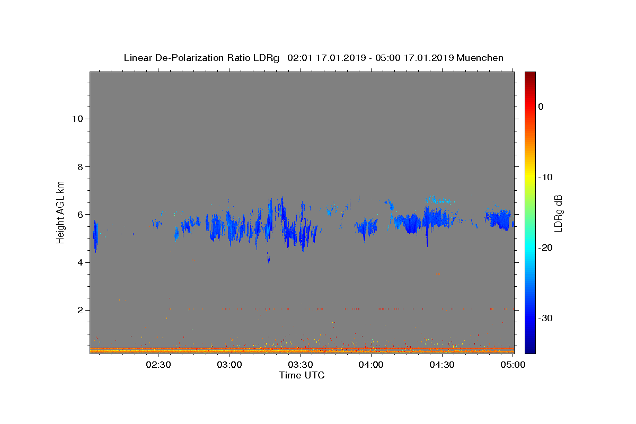Click the Time UTC axis label

[302, 375]
